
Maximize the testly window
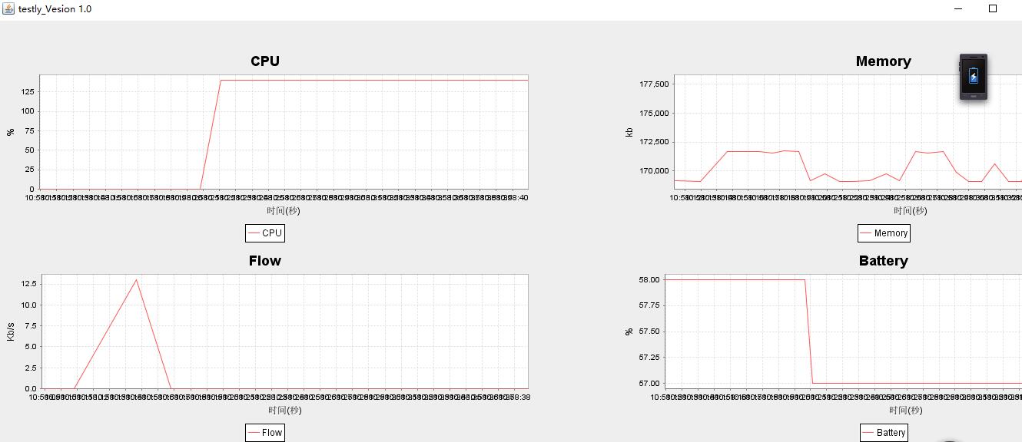click(992, 8)
